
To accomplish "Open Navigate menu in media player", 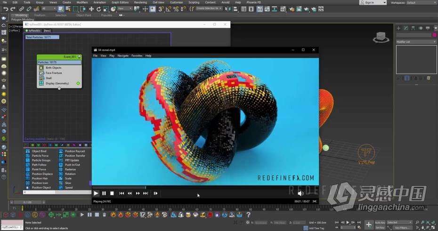I will coord(123,56).
